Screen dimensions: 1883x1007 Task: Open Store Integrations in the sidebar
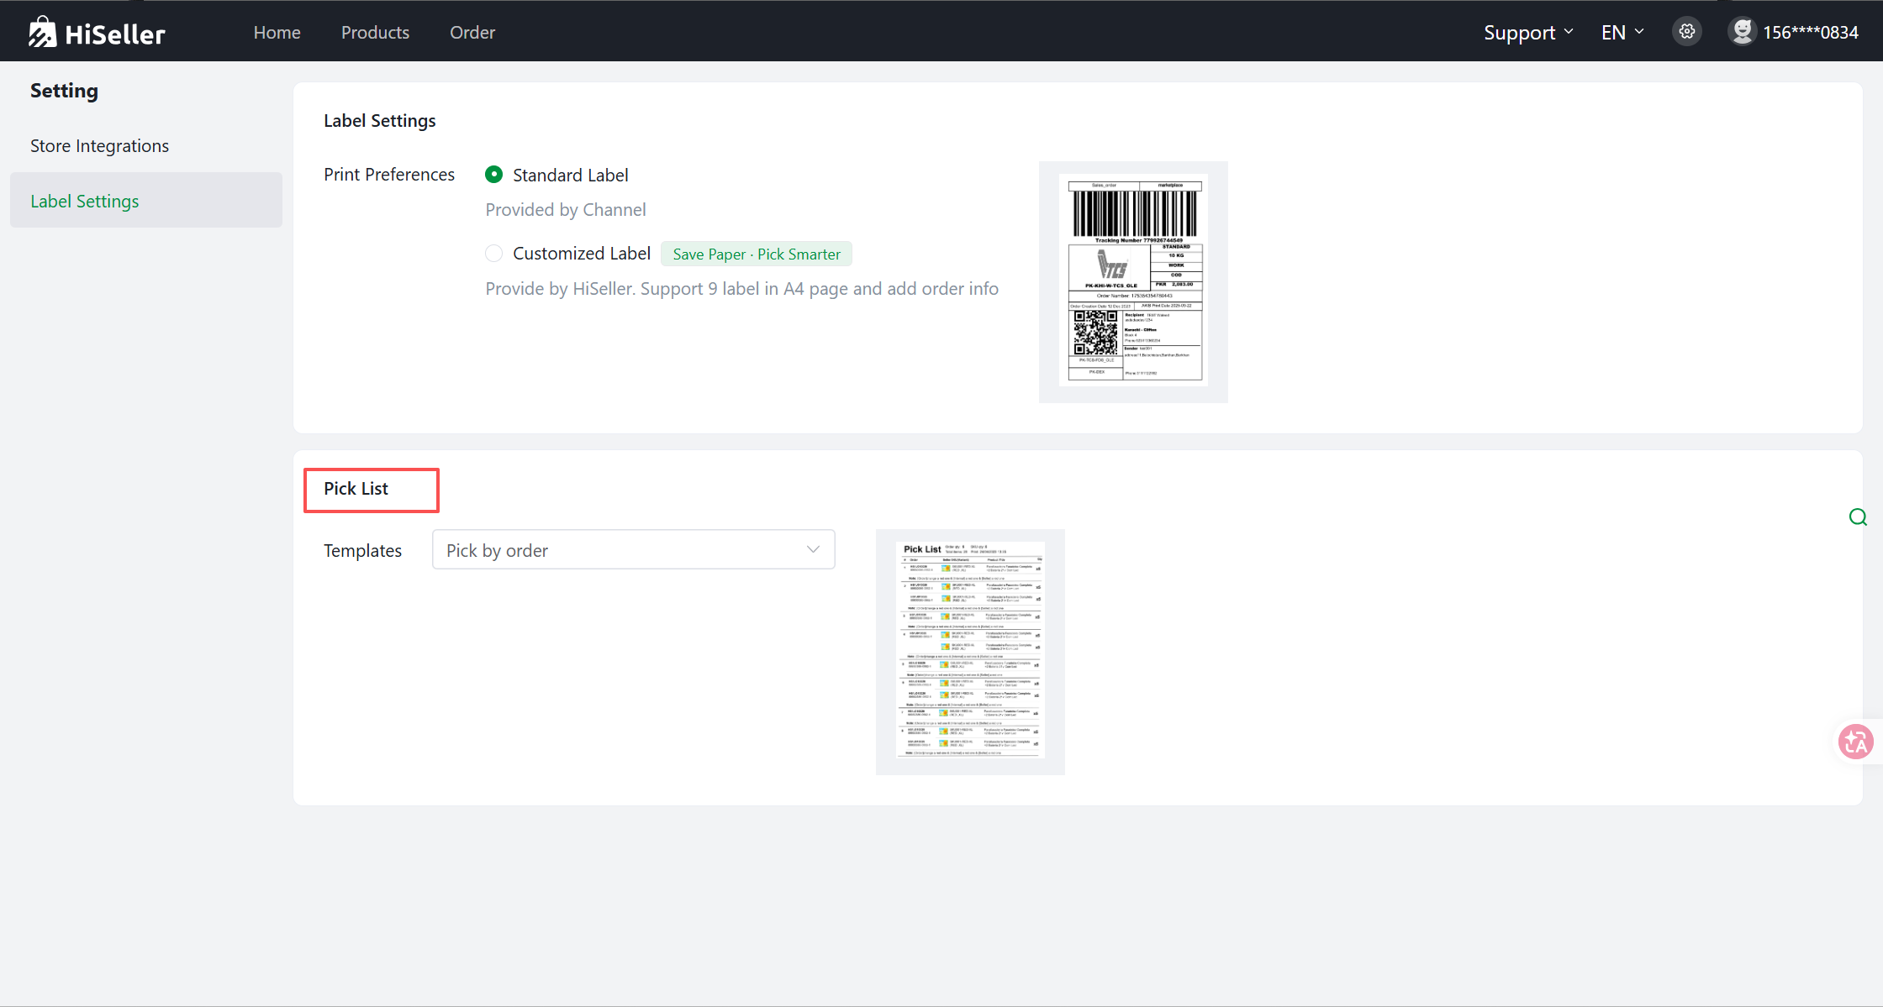pyautogui.click(x=99, y=146)
